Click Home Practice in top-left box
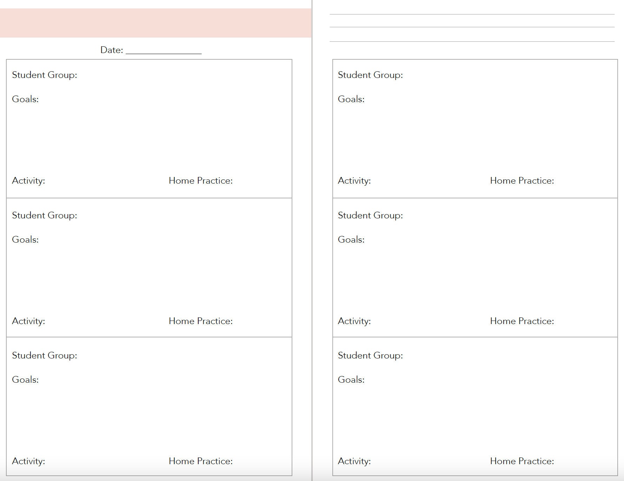 (201, 180)
